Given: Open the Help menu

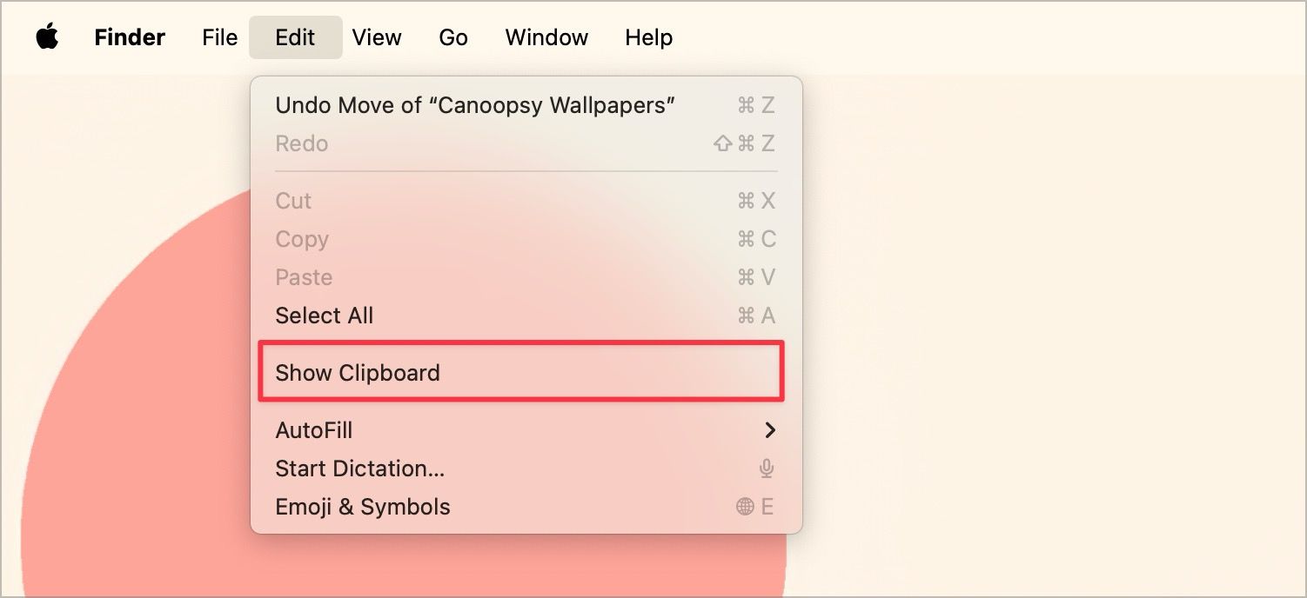Looking at the screenshot, I should coord(648,37).
